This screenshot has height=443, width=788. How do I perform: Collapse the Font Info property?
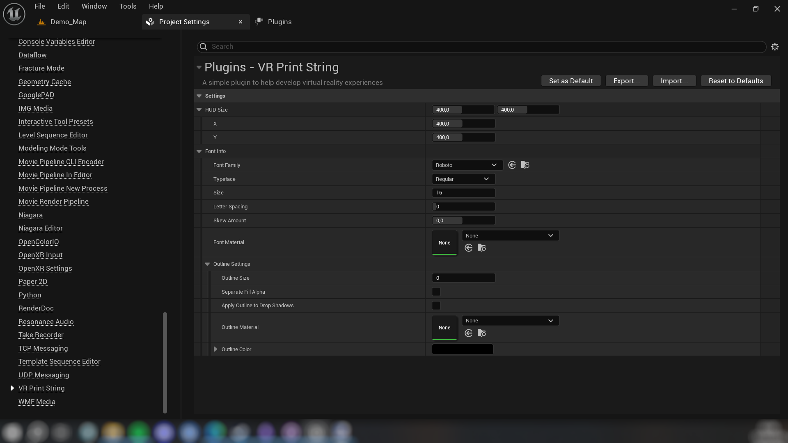[199, 151]
